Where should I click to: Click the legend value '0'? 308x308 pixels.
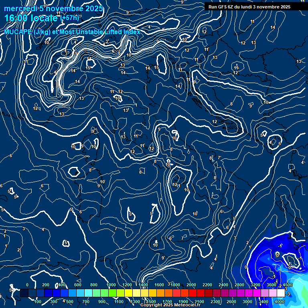point(27,285)
